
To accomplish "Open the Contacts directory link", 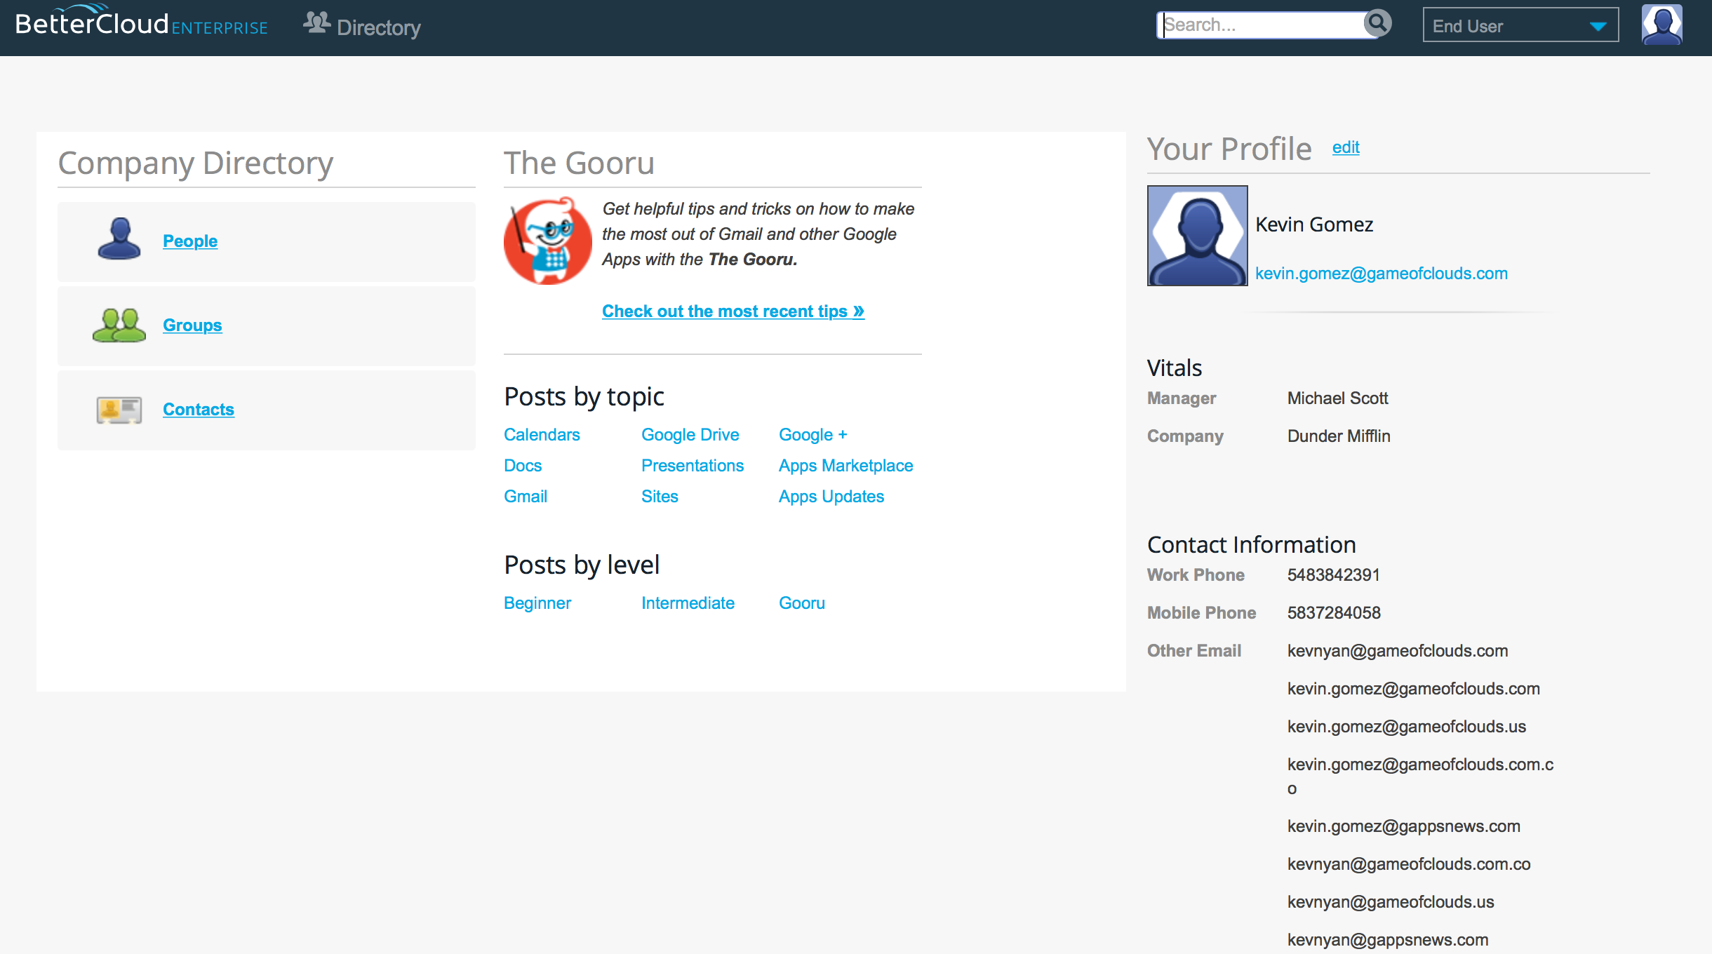I will click(x=199, y=409).
